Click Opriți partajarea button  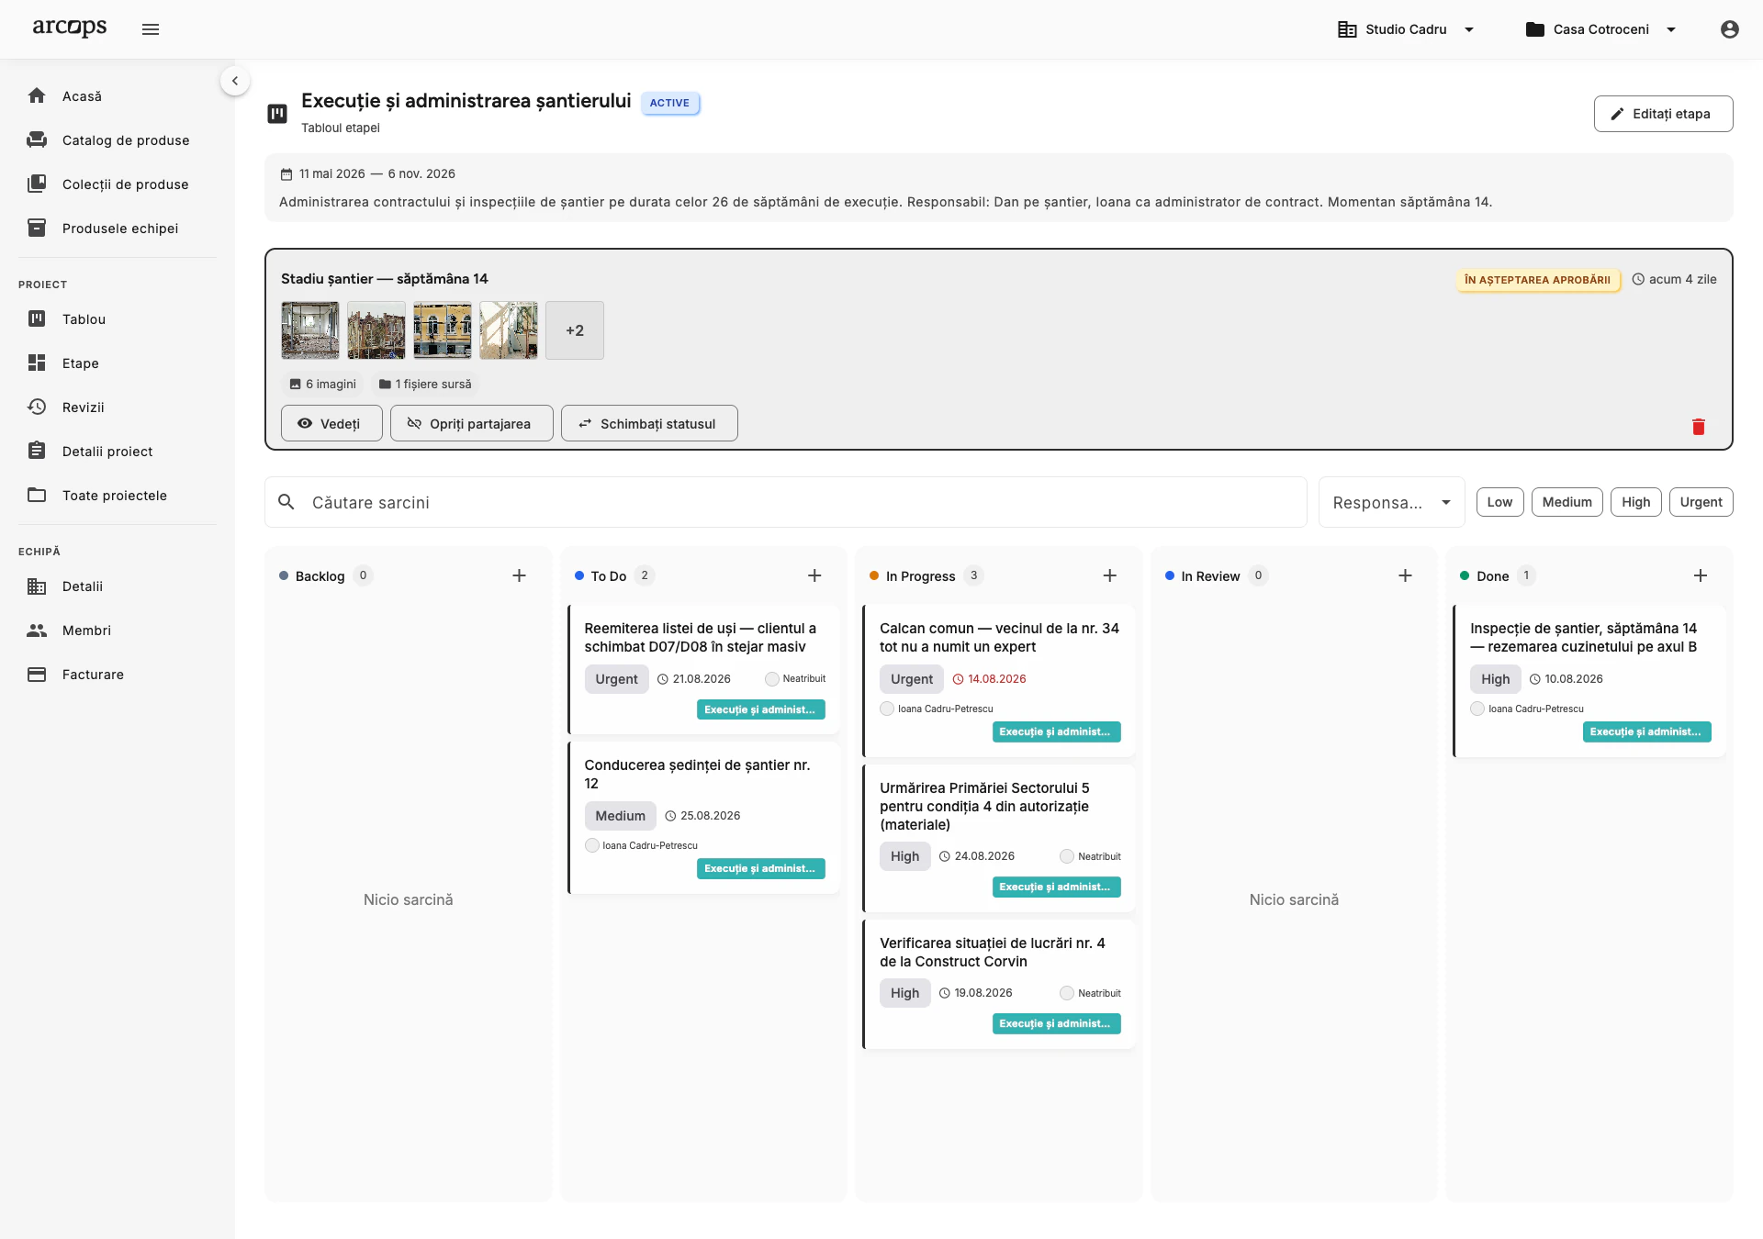point(471,423)
